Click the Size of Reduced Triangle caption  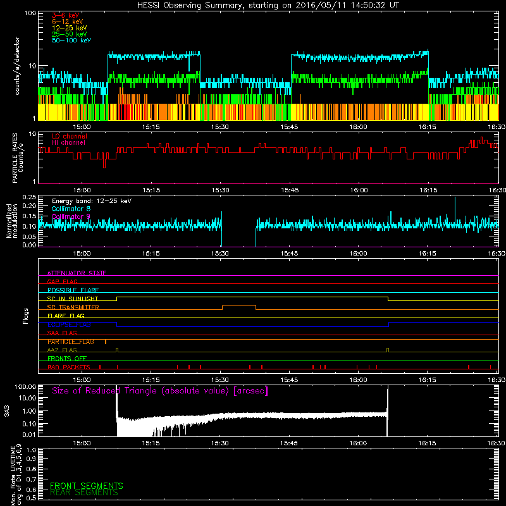coord(160,391)
